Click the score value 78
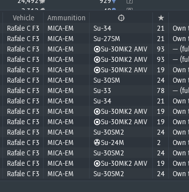This screenshot has width=189, height=192. pyautogui.click(x=161, y=91)
